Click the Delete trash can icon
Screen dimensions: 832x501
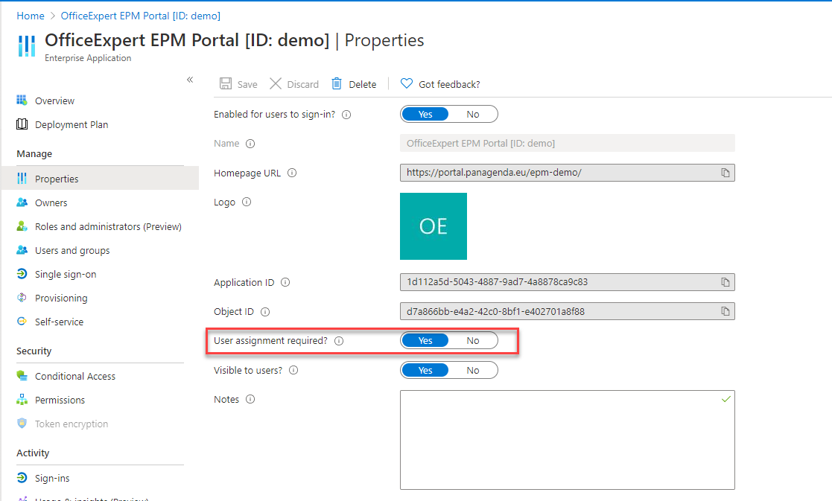[x=337, y=84]
